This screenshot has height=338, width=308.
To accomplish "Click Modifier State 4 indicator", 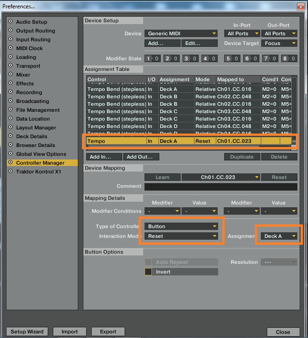I will pos(209,58).
